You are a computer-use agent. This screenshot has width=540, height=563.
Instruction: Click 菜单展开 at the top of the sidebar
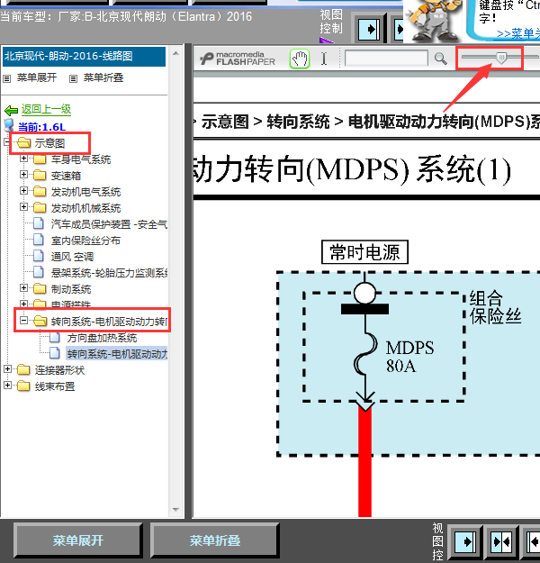tap(36, 77)
